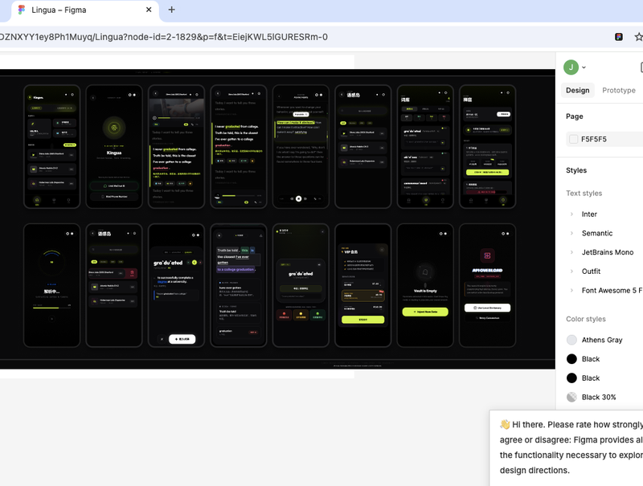Click the Figma extension icon in address bar

point(619,37)
